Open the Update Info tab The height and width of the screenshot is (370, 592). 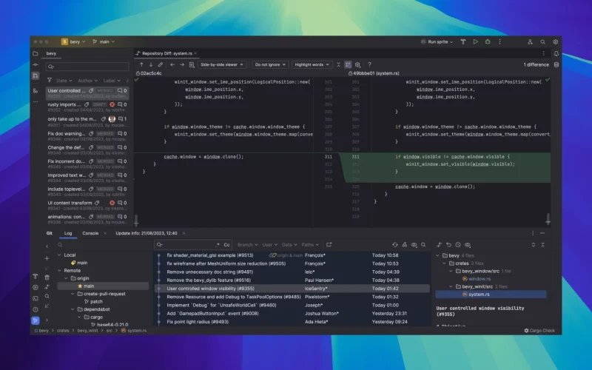click(x=146, y=233)
